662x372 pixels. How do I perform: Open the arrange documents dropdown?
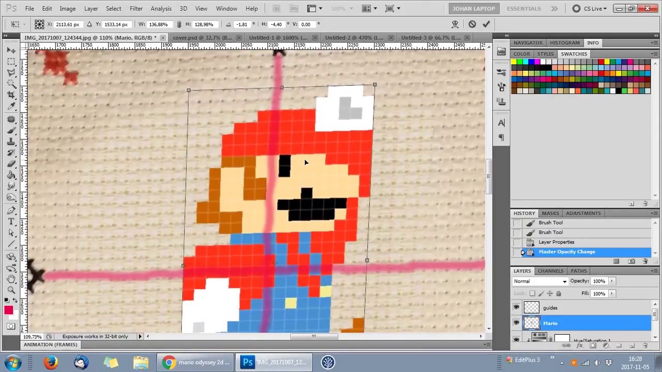[370, 9]
